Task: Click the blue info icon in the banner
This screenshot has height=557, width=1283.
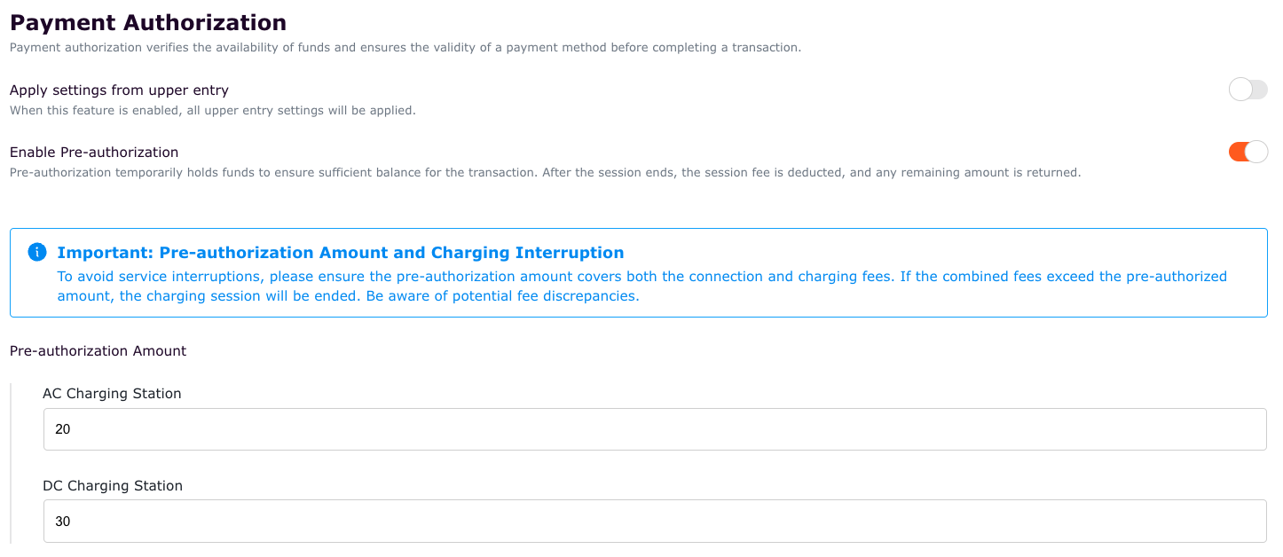Action: click(36, 252)
